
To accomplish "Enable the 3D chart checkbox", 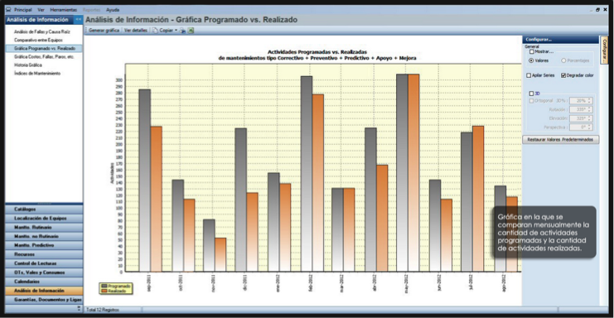I will click(x=531, y=94).
